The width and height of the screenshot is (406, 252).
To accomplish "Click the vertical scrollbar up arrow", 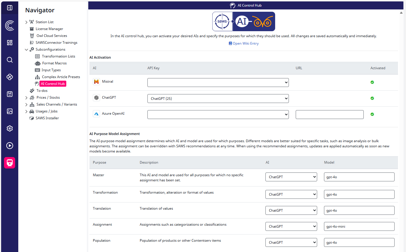I will point(401,13).
